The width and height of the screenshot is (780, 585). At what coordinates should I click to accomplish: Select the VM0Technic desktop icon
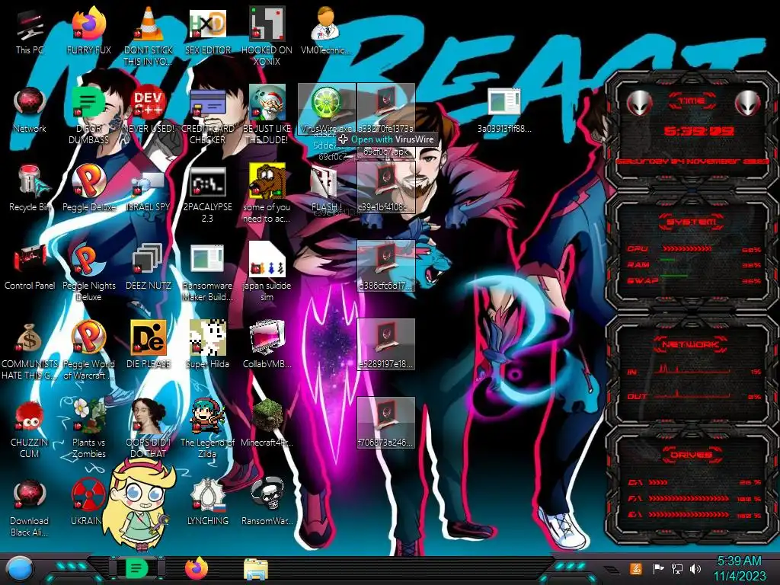[x=326, y=30]
